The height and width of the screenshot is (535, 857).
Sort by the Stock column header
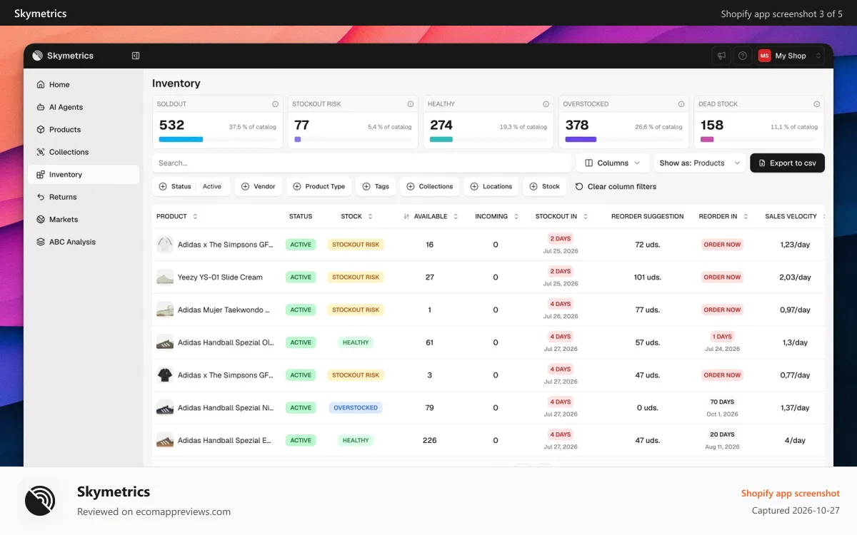tap(356, 216)
